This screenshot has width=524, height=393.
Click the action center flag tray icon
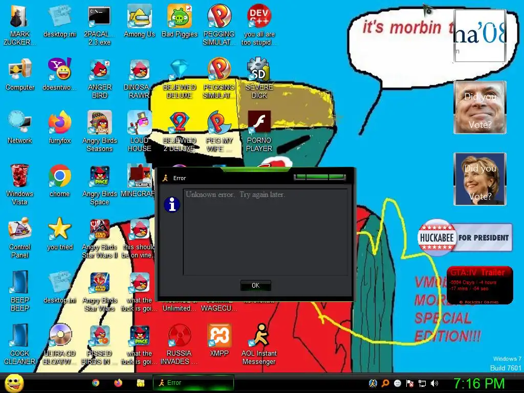[410, 383]
